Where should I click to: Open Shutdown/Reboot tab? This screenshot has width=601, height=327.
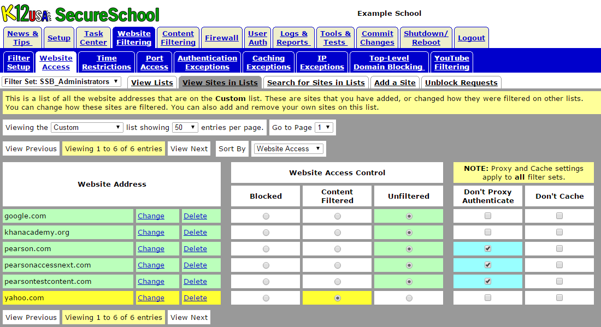(x=426, y=38)
